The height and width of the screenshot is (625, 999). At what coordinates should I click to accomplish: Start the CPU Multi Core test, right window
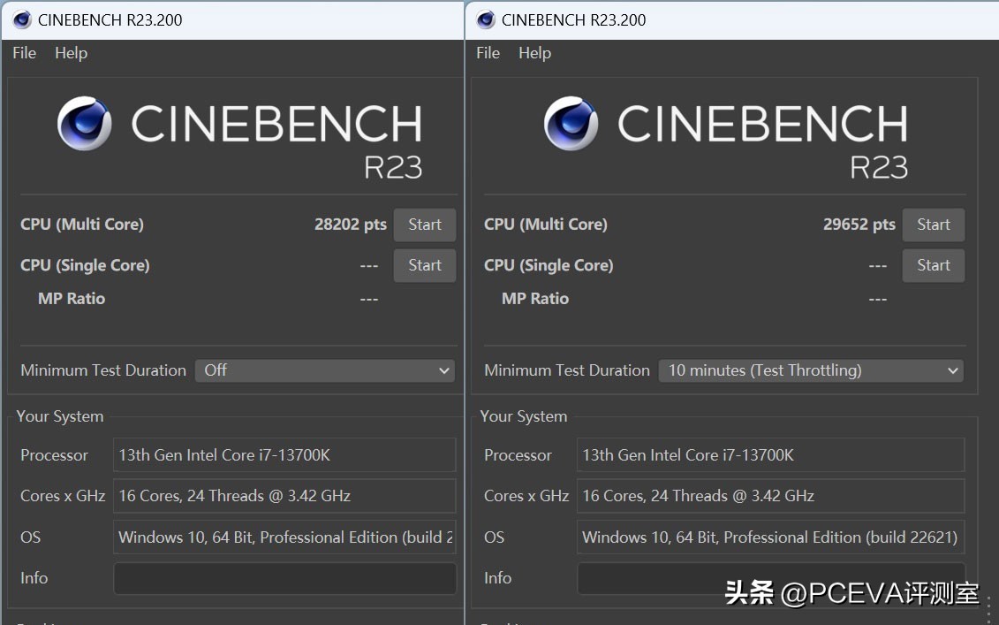point(933,225)
